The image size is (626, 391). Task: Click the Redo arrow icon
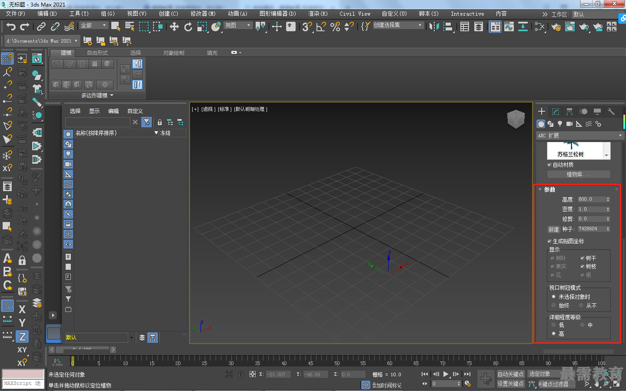25,27
